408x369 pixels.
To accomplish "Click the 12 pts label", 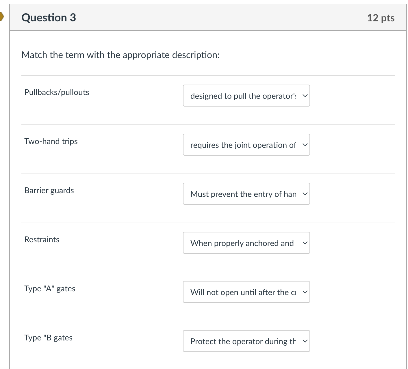I will point(380,18).
